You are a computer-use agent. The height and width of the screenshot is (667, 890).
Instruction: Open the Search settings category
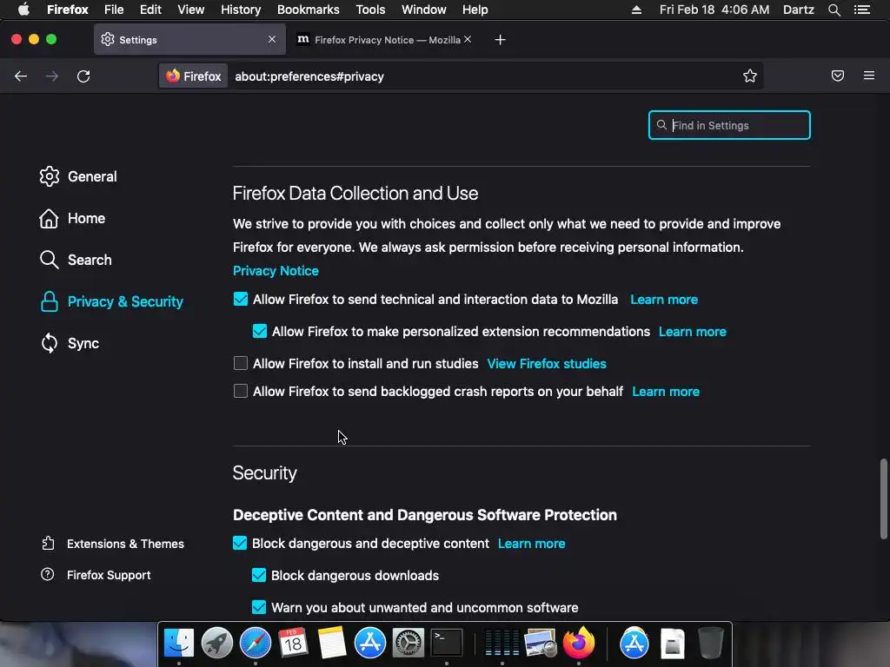(76, 260)
